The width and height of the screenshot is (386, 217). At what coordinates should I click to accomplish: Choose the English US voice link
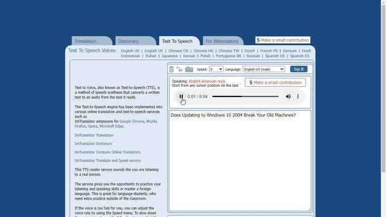pos(130,51)
